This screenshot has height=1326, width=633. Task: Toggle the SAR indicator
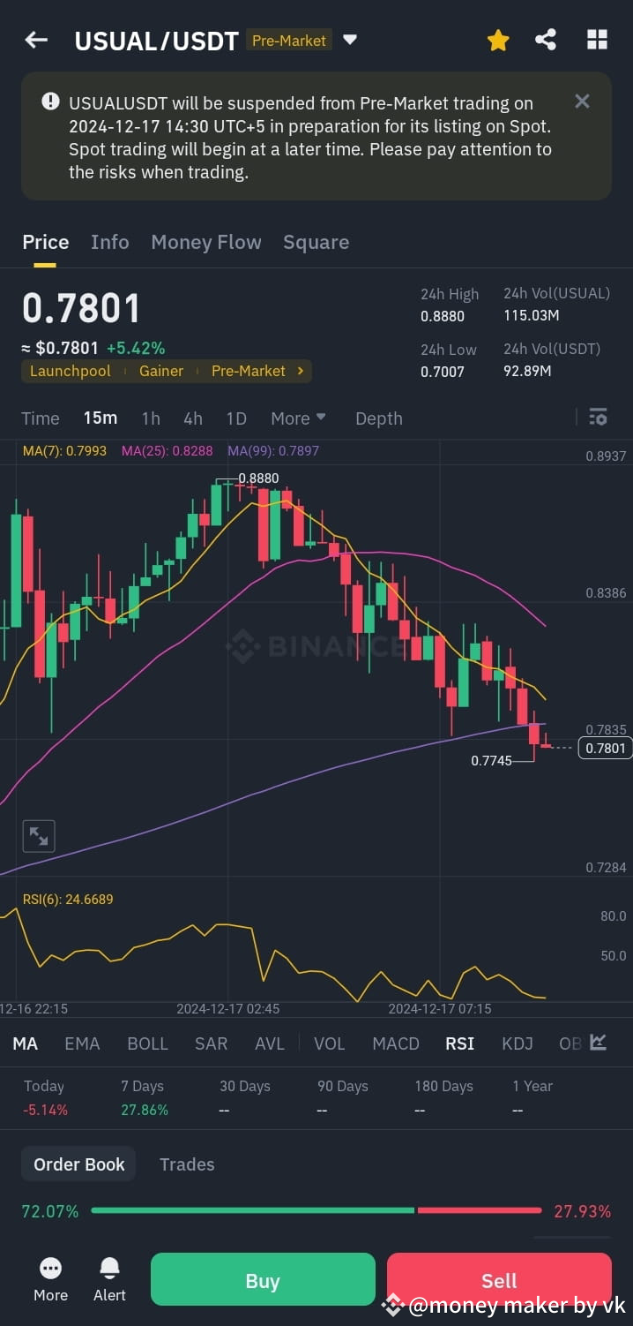(x=212, y=1043)
